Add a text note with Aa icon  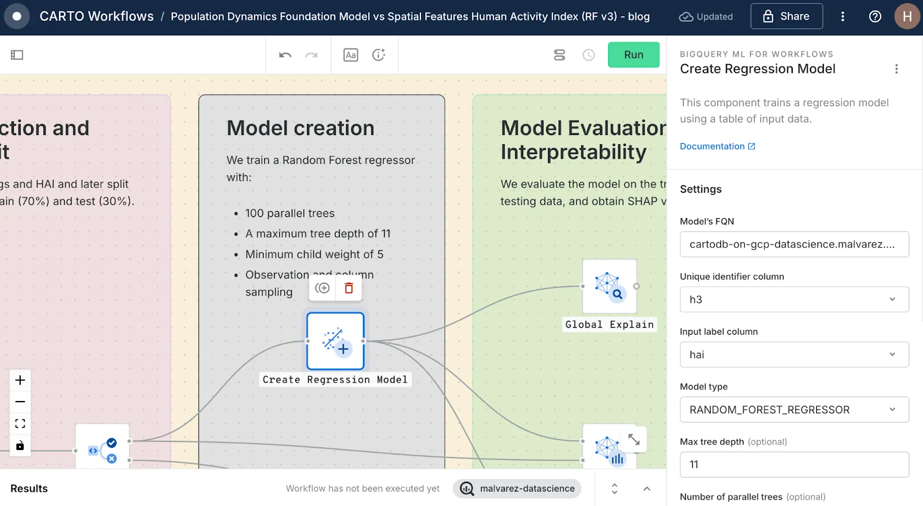351,55
